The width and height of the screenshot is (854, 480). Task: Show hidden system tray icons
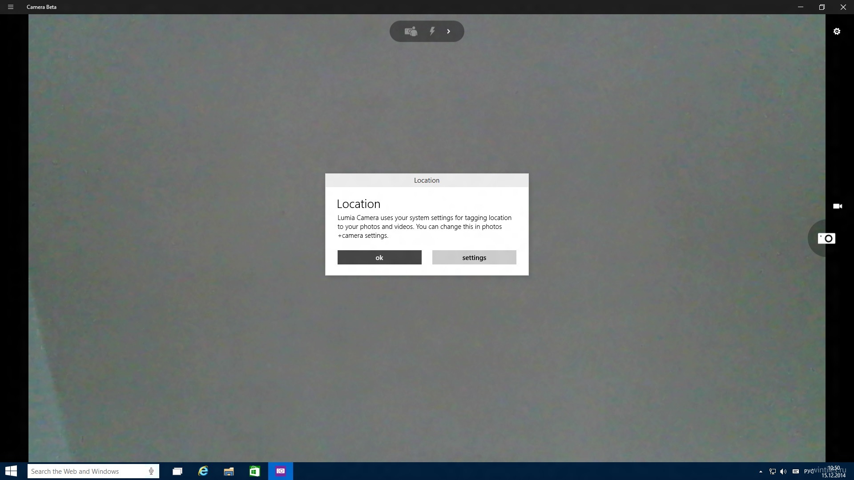[761, 472]
